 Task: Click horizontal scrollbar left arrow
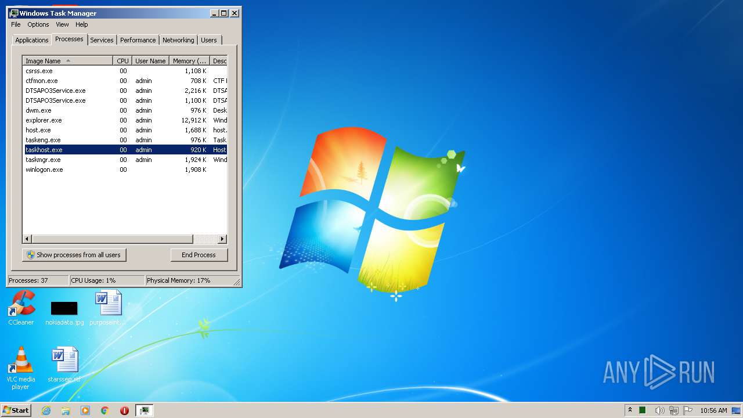(x=27, y=239)
